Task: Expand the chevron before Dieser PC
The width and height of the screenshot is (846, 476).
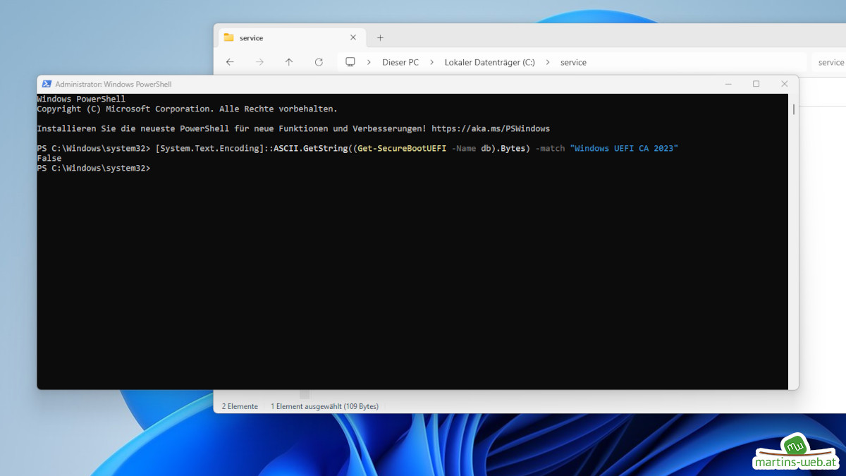Action: tap(368, 62)
